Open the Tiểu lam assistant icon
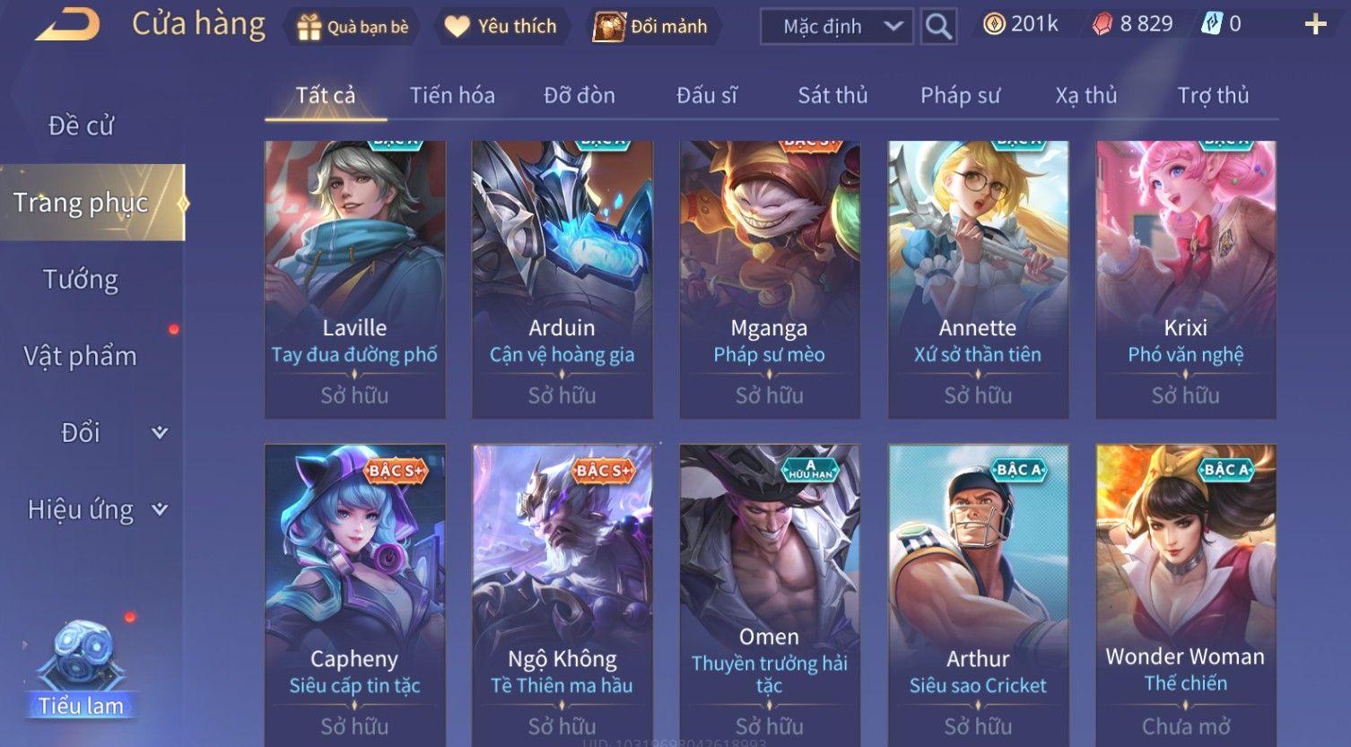This screenshot has height=747, width=1351. [82, 669]
